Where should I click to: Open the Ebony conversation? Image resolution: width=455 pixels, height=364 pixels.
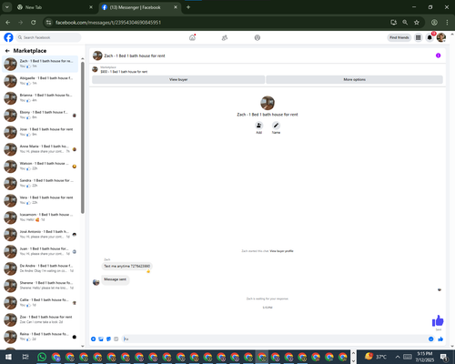click(40, 115)
